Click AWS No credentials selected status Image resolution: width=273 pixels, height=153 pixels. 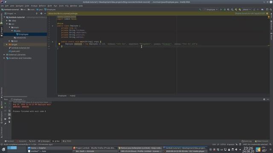255,144
